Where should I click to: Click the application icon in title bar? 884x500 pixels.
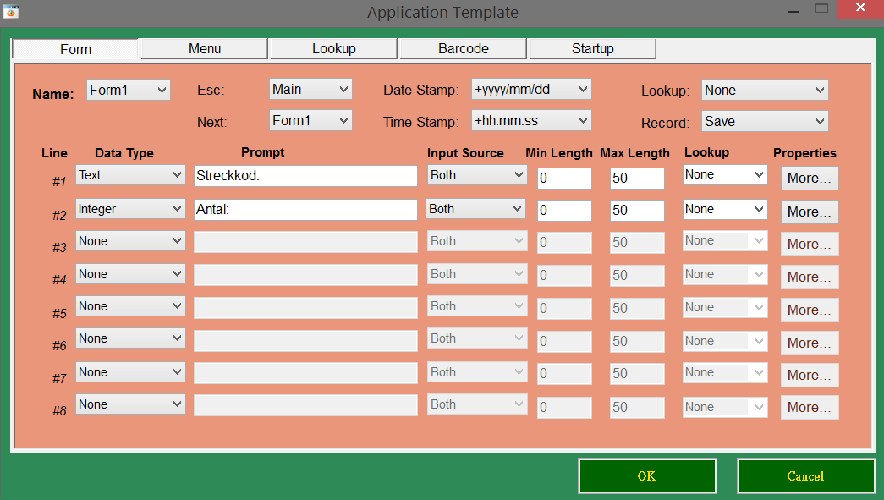11,11
